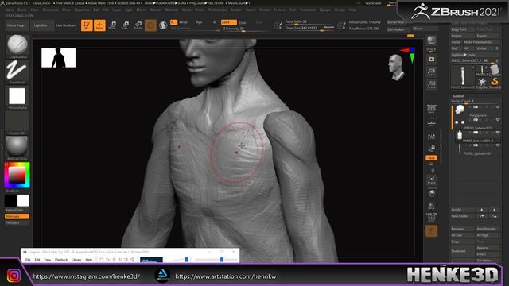Select the Edit mode button
Screen dimensions: 509x286
pyautogui.click(x=87, y=25)
